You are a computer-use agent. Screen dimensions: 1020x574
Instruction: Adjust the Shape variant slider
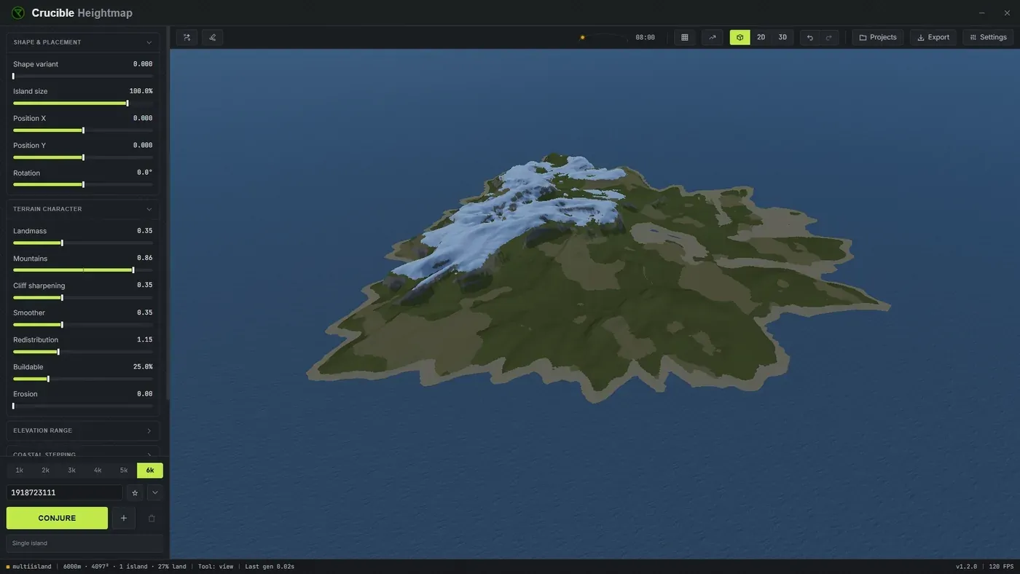click(83, 76)
